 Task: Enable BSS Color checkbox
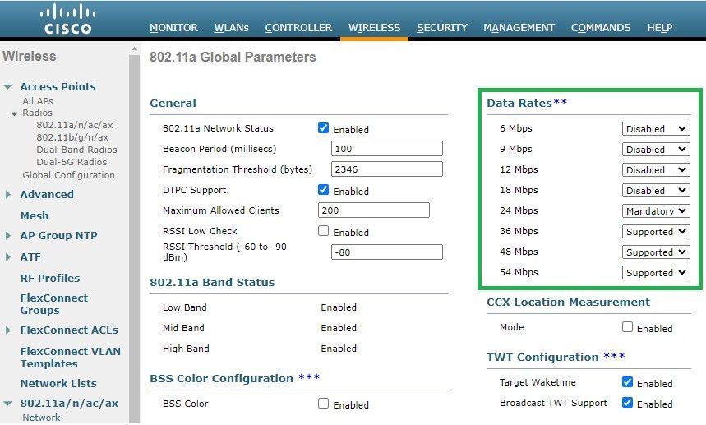click(323, 404)
